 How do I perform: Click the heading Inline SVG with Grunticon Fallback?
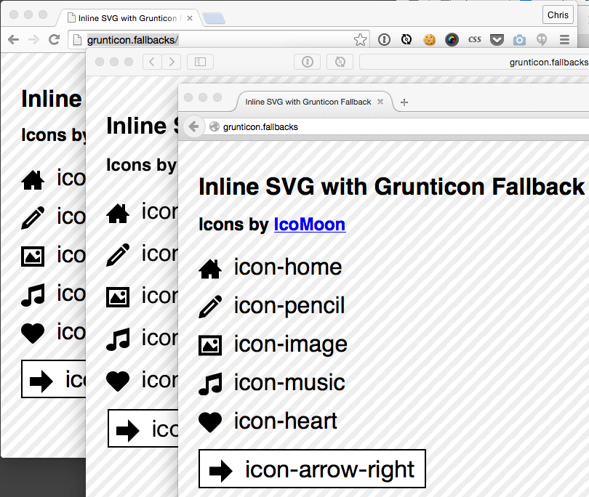click(x=391, y=187)
